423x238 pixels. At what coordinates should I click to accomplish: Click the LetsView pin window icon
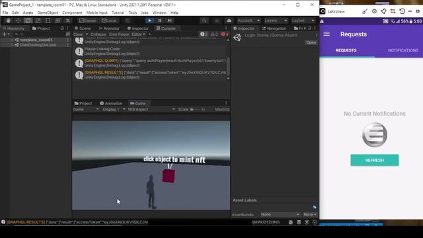383,11
